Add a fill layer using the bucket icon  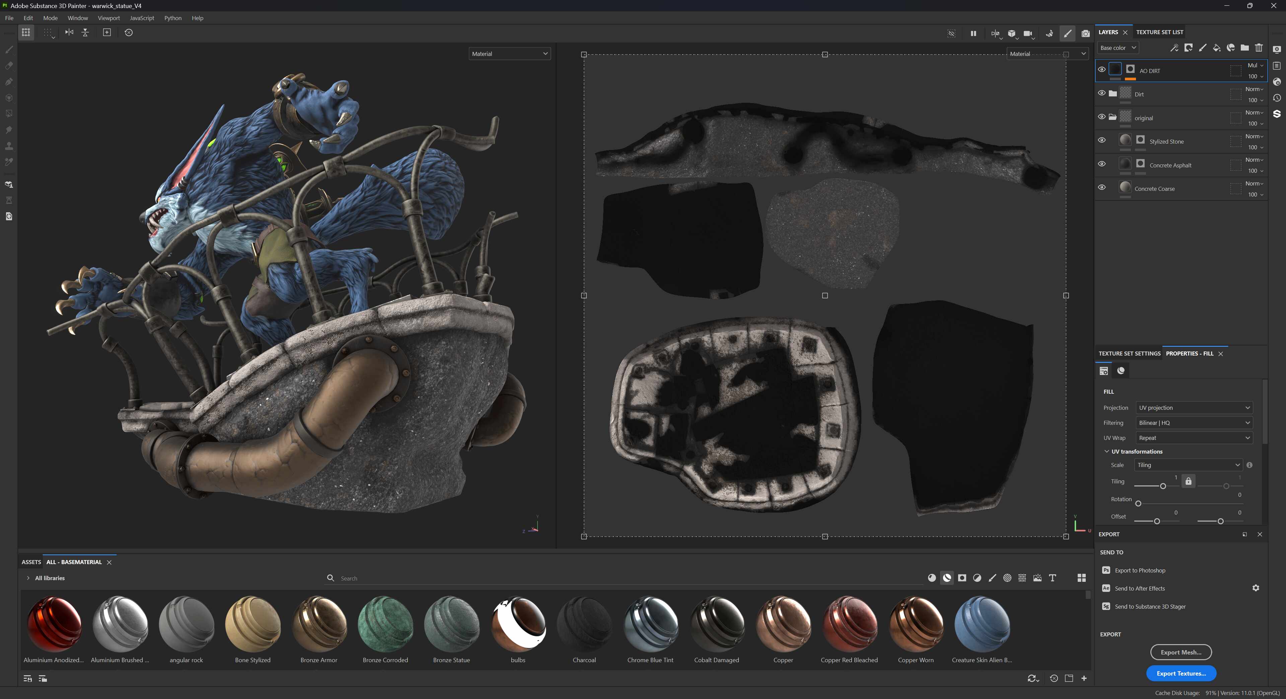click(1216, 48)
